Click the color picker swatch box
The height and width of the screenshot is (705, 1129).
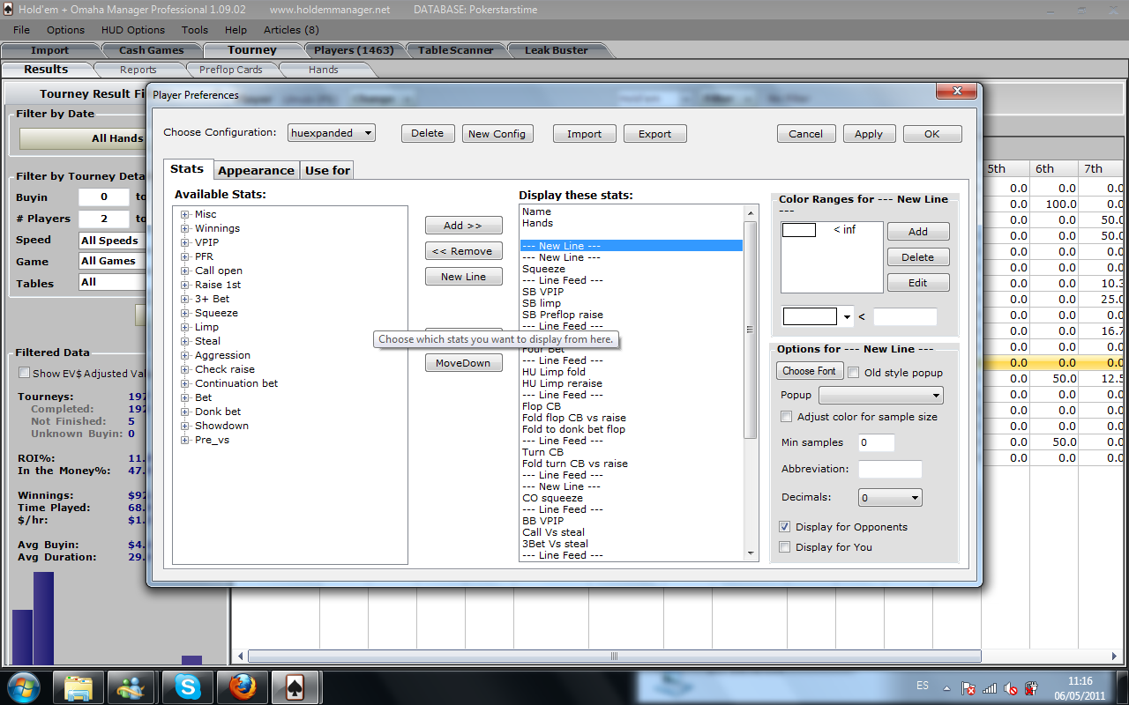click(x=811, y=316)
